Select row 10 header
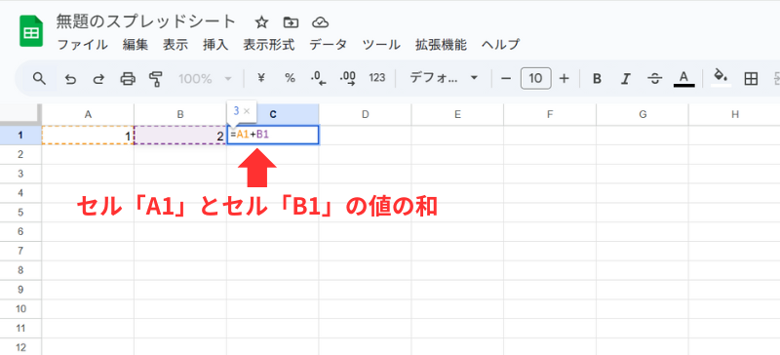 pos(20,309)
